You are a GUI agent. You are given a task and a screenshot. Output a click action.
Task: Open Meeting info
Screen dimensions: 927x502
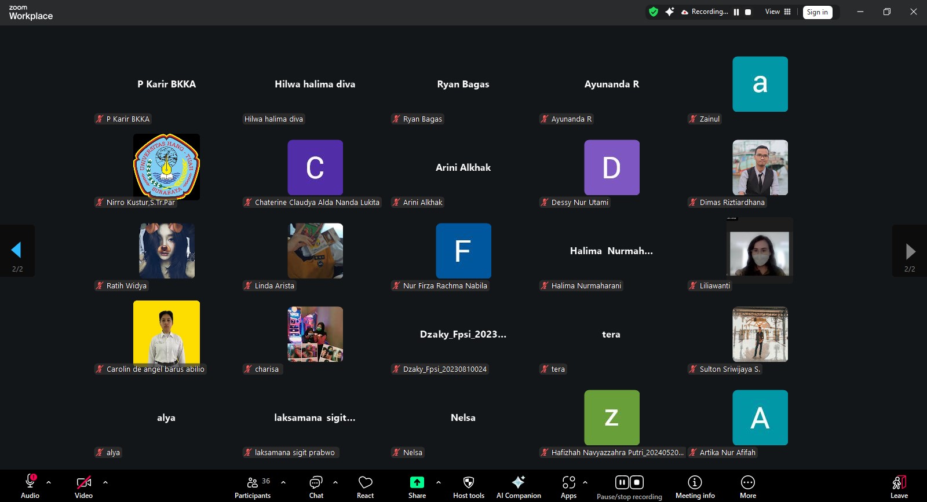695,487
